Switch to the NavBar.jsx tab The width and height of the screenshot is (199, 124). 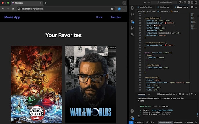pyautogui.click(x=164, y=7)
